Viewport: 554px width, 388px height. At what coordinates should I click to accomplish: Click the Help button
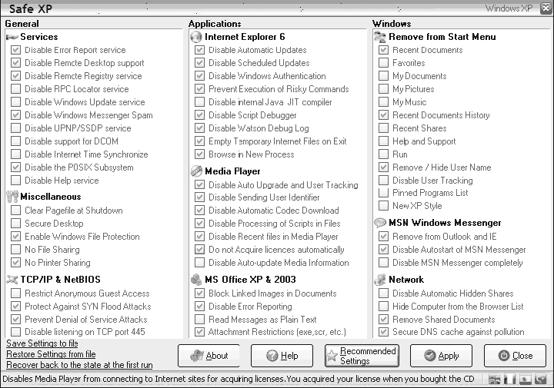pos(282,356)
